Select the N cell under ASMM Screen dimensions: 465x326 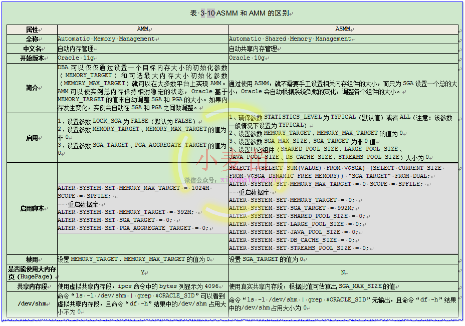(343, 272)
